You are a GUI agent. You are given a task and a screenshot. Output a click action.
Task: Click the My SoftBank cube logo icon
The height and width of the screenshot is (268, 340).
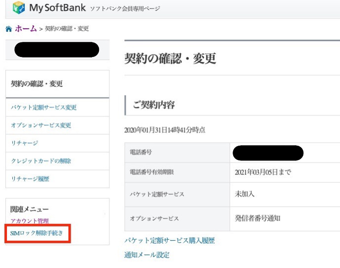click(19, 7)
